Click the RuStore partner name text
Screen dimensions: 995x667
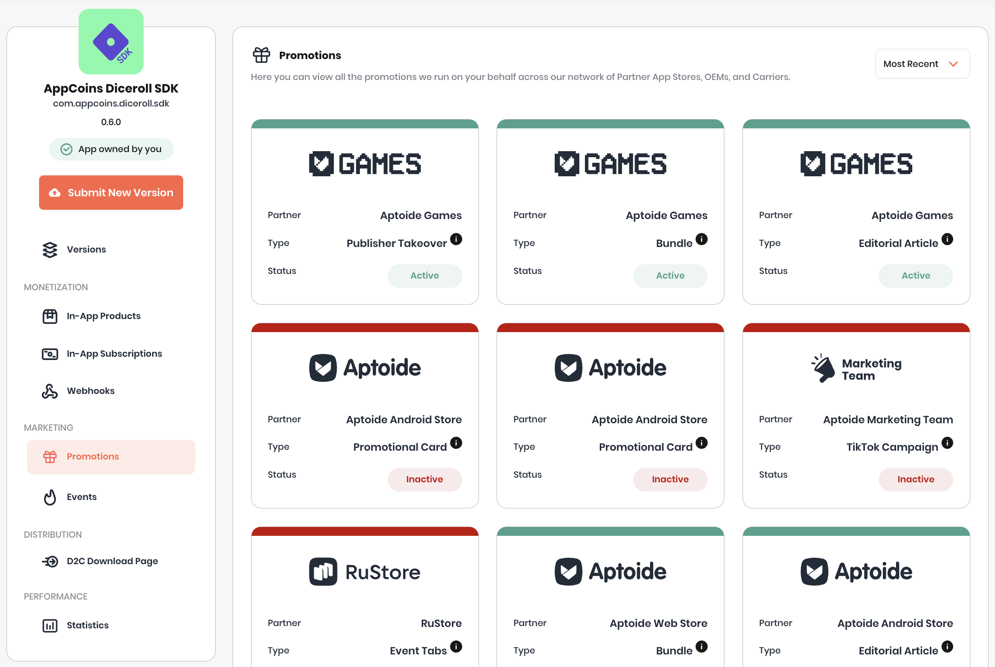tap(441, 623)
